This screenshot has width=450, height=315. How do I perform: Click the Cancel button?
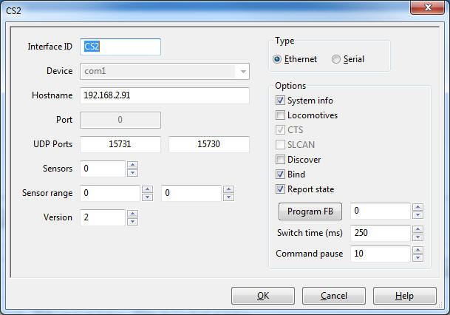(334, 296)
